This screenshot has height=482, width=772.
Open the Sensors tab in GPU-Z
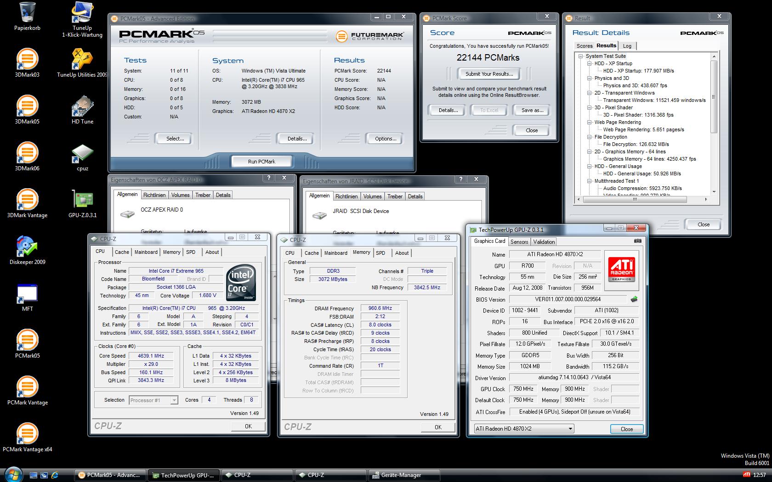pyautogui.click(x=519, y=242)
